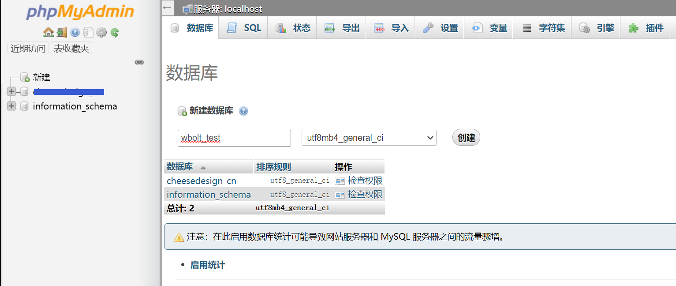Image resolution: width=676 pixels, height=286 pixels.
Task: Switch to the SQL tab
Action: 243,27
